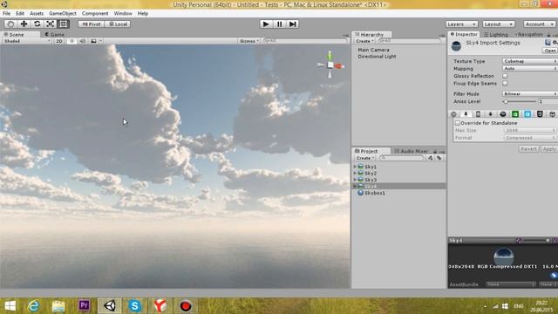Toggle Pivot handle position

click(x=91, y=24)
